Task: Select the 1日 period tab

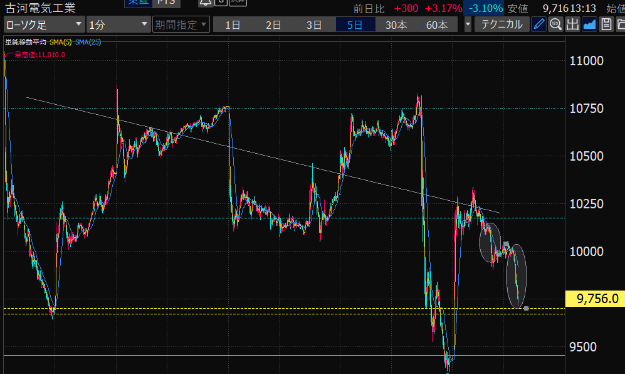Action: click(233, 24)
